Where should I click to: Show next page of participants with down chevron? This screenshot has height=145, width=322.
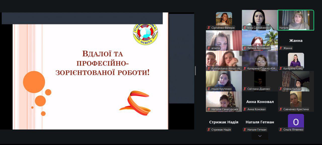(260, 136)
